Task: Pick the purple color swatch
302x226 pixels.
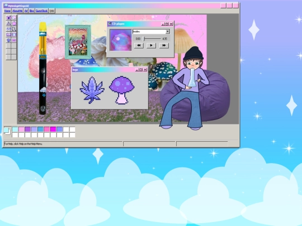Action: coord(28,129)
